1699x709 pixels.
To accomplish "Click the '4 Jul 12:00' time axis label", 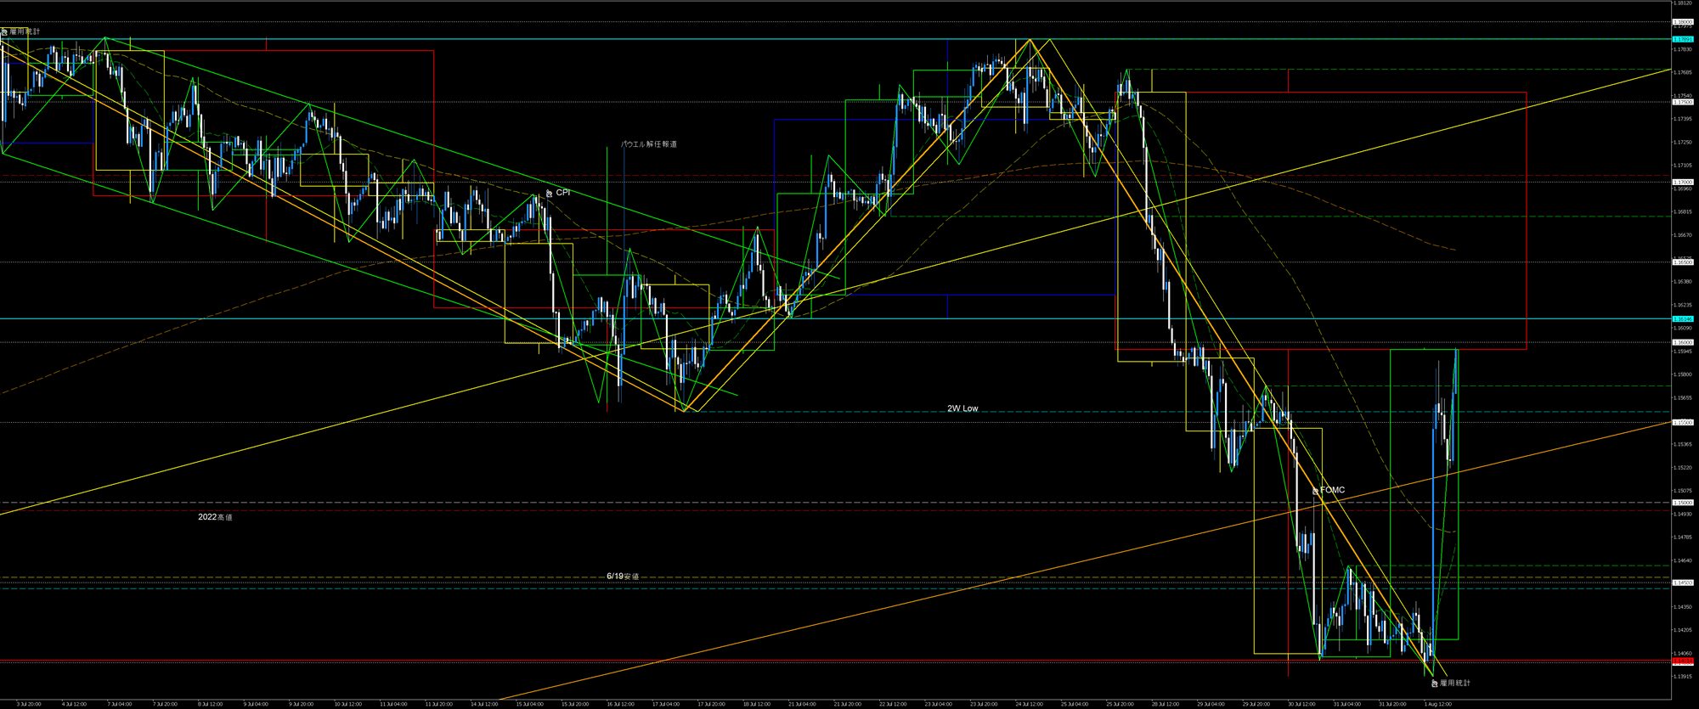I will [75, 704].
